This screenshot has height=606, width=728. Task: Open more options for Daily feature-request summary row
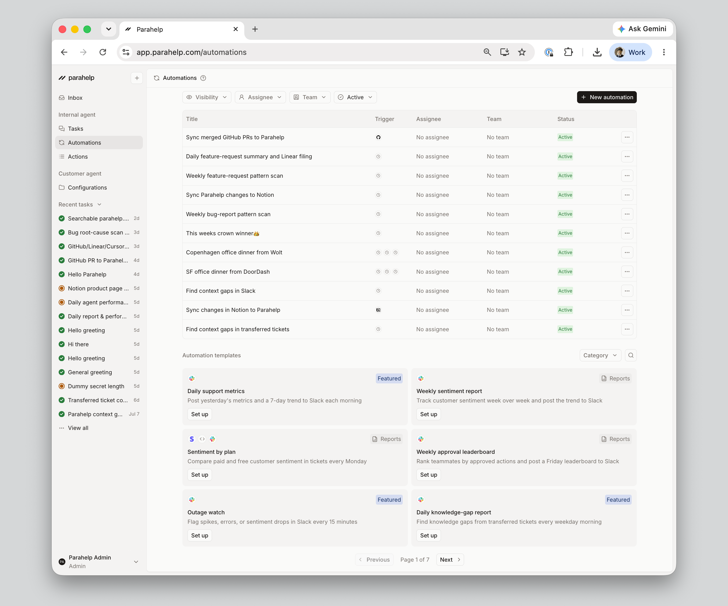(x=627, y=157)
